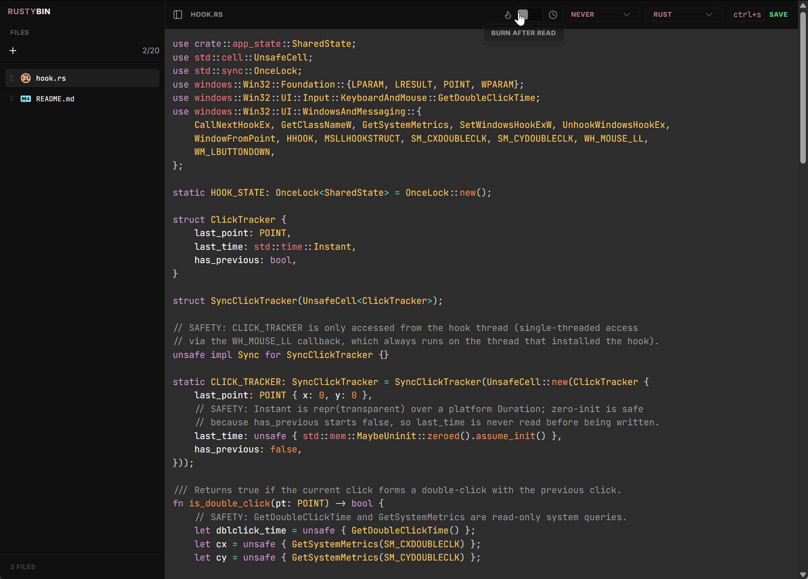Click into the code editor on is_double_click
The height and width of the screenshot is (579, 808).
click(229, 503)
